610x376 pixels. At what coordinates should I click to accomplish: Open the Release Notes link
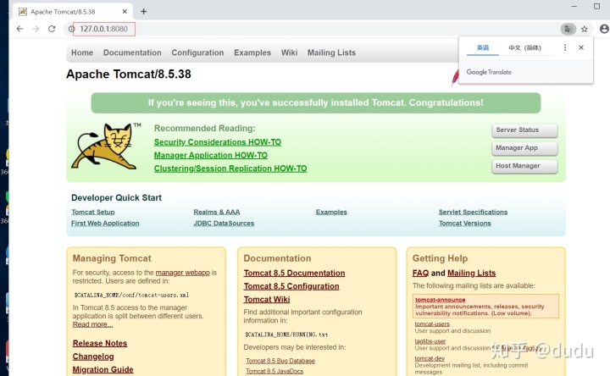(100, 343)
